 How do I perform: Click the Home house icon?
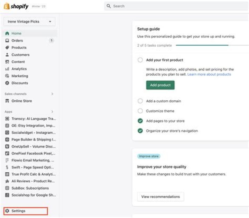coord(7,33)
